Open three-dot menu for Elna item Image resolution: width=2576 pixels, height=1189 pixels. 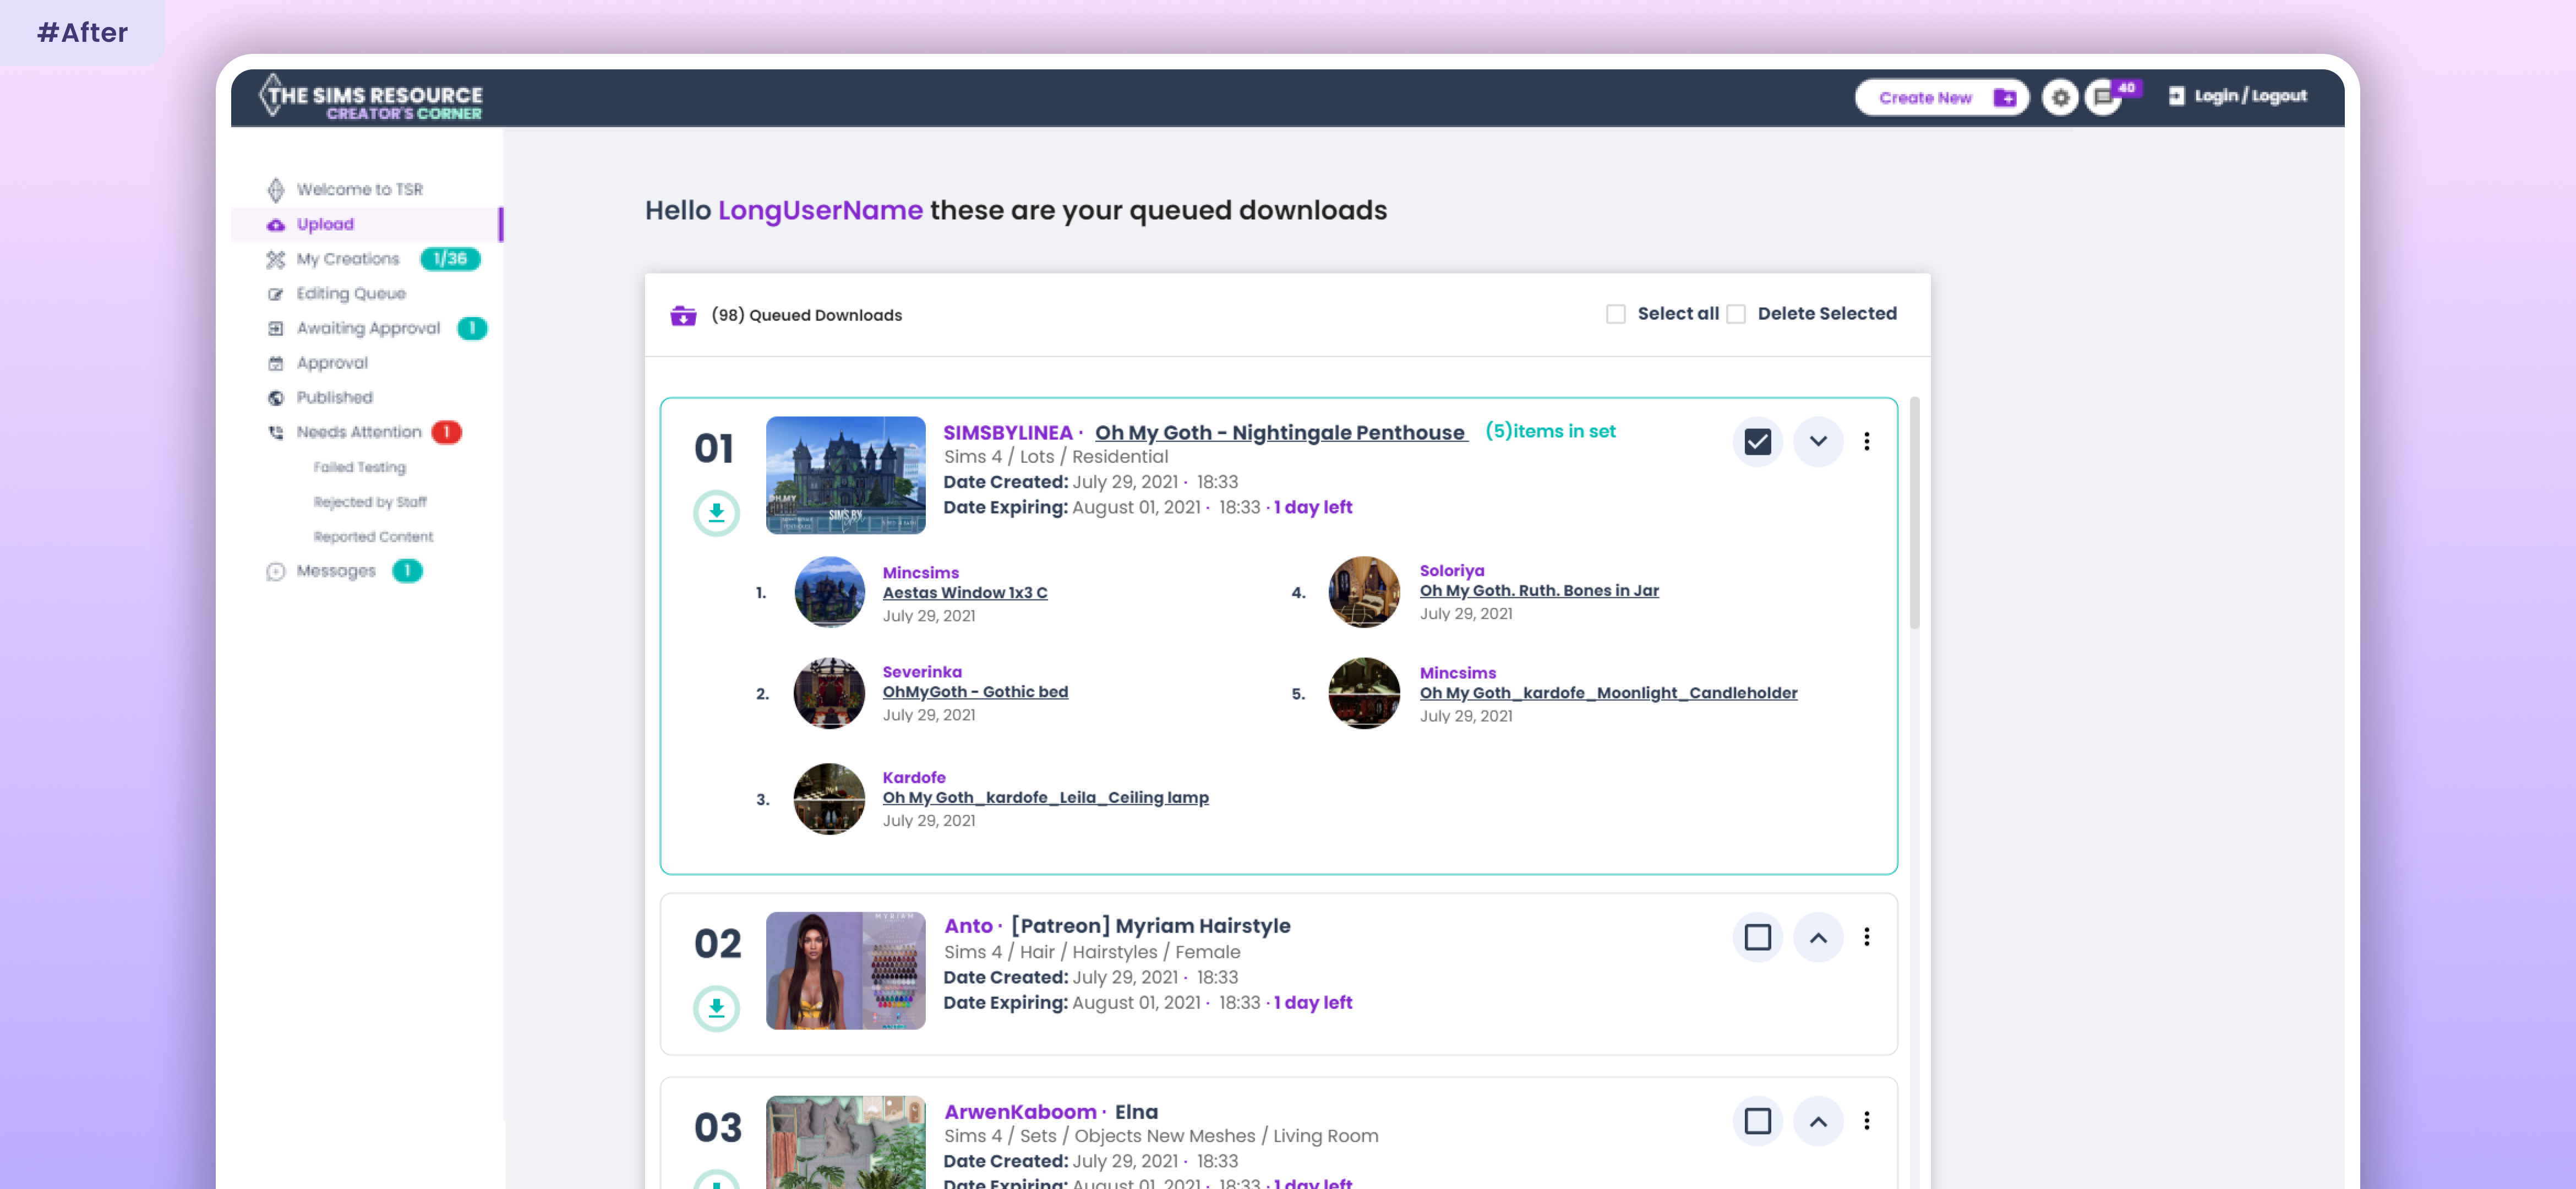tap(1866, 1121)
